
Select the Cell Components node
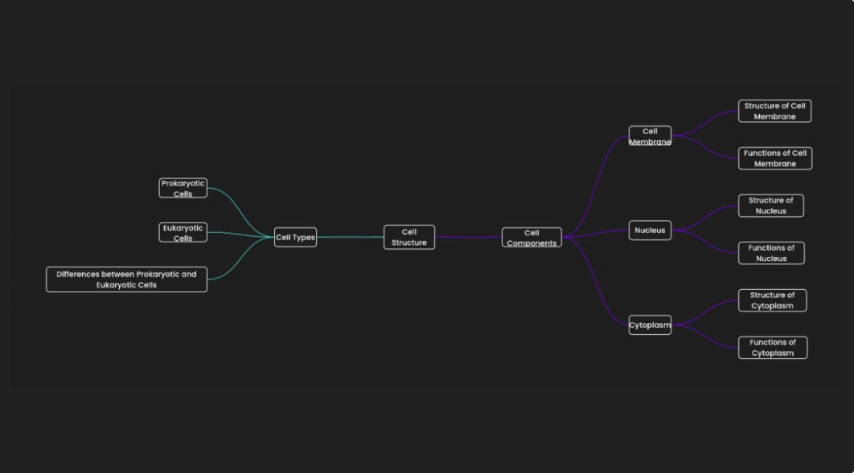pos(531,237)
